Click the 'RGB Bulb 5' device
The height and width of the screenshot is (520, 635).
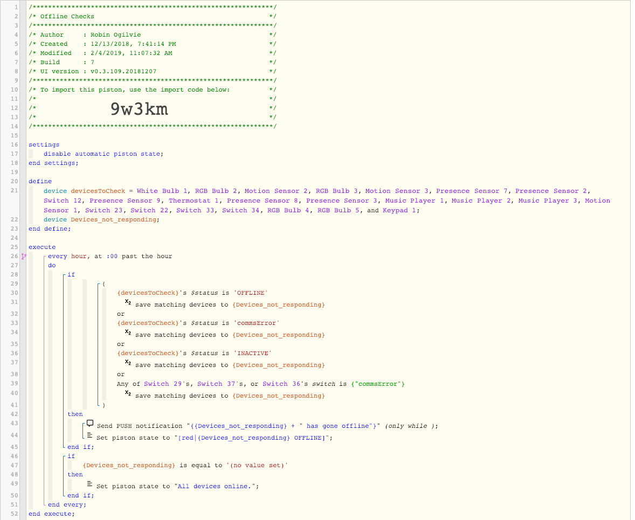(x=339, y=211)
